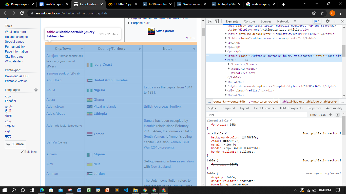Image resolution: width=346 pixels, height=194 pixels.
Task: Toggle class editing with .cls
Action: pos(322,115)
